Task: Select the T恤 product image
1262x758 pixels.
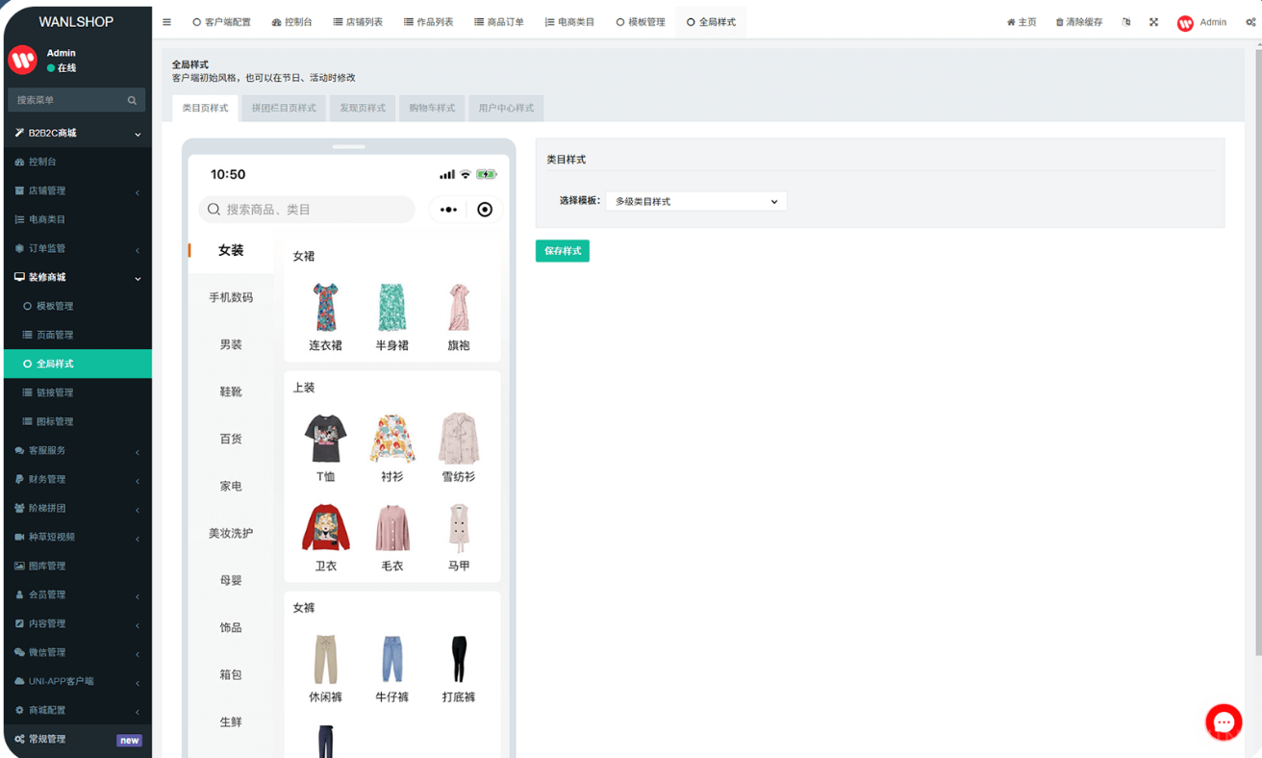Action: pos(325,439)
